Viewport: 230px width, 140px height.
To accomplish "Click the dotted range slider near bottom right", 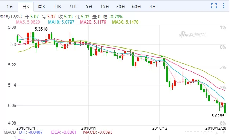I will tap(198, 132).
